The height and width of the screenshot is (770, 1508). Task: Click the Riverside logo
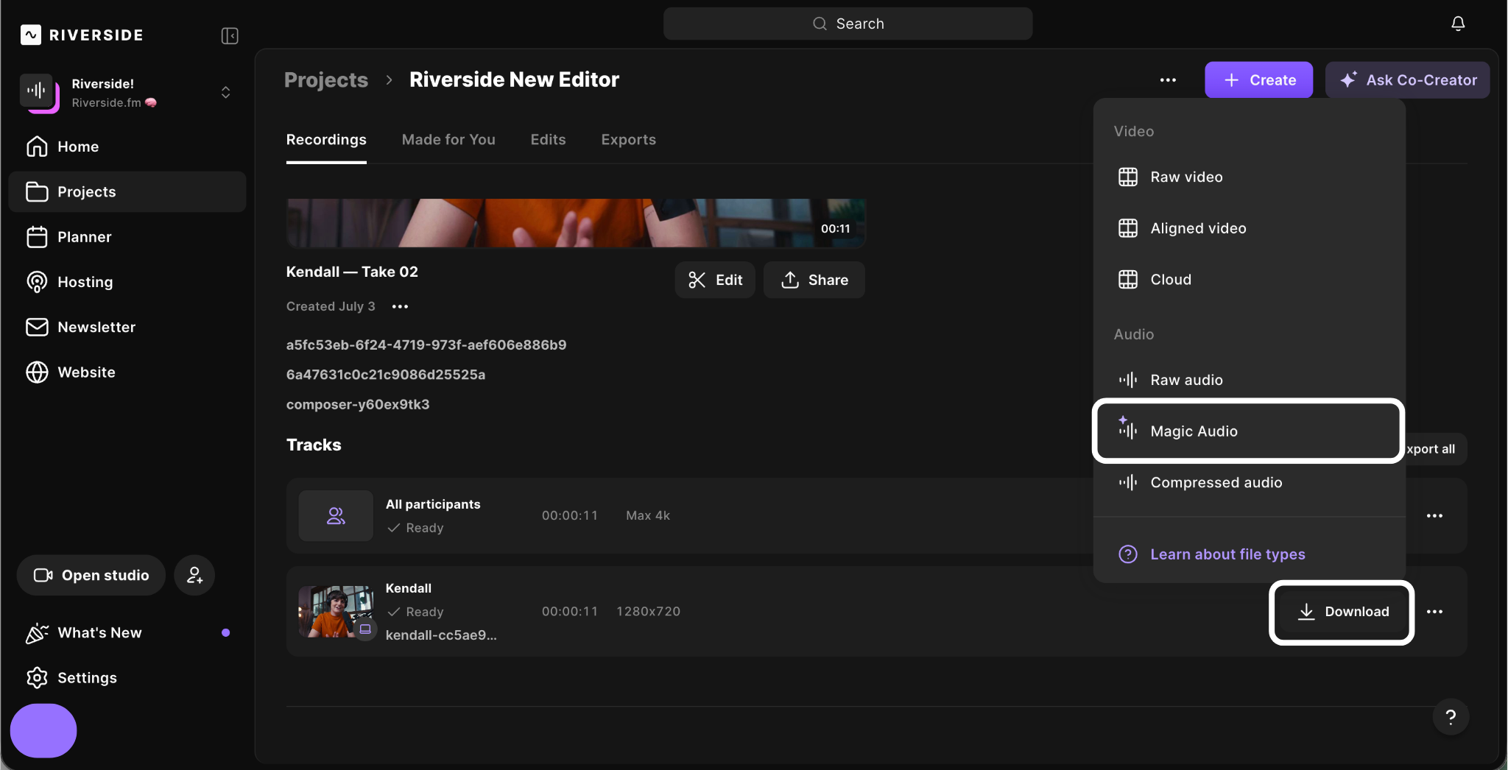[x=82, y=35]
